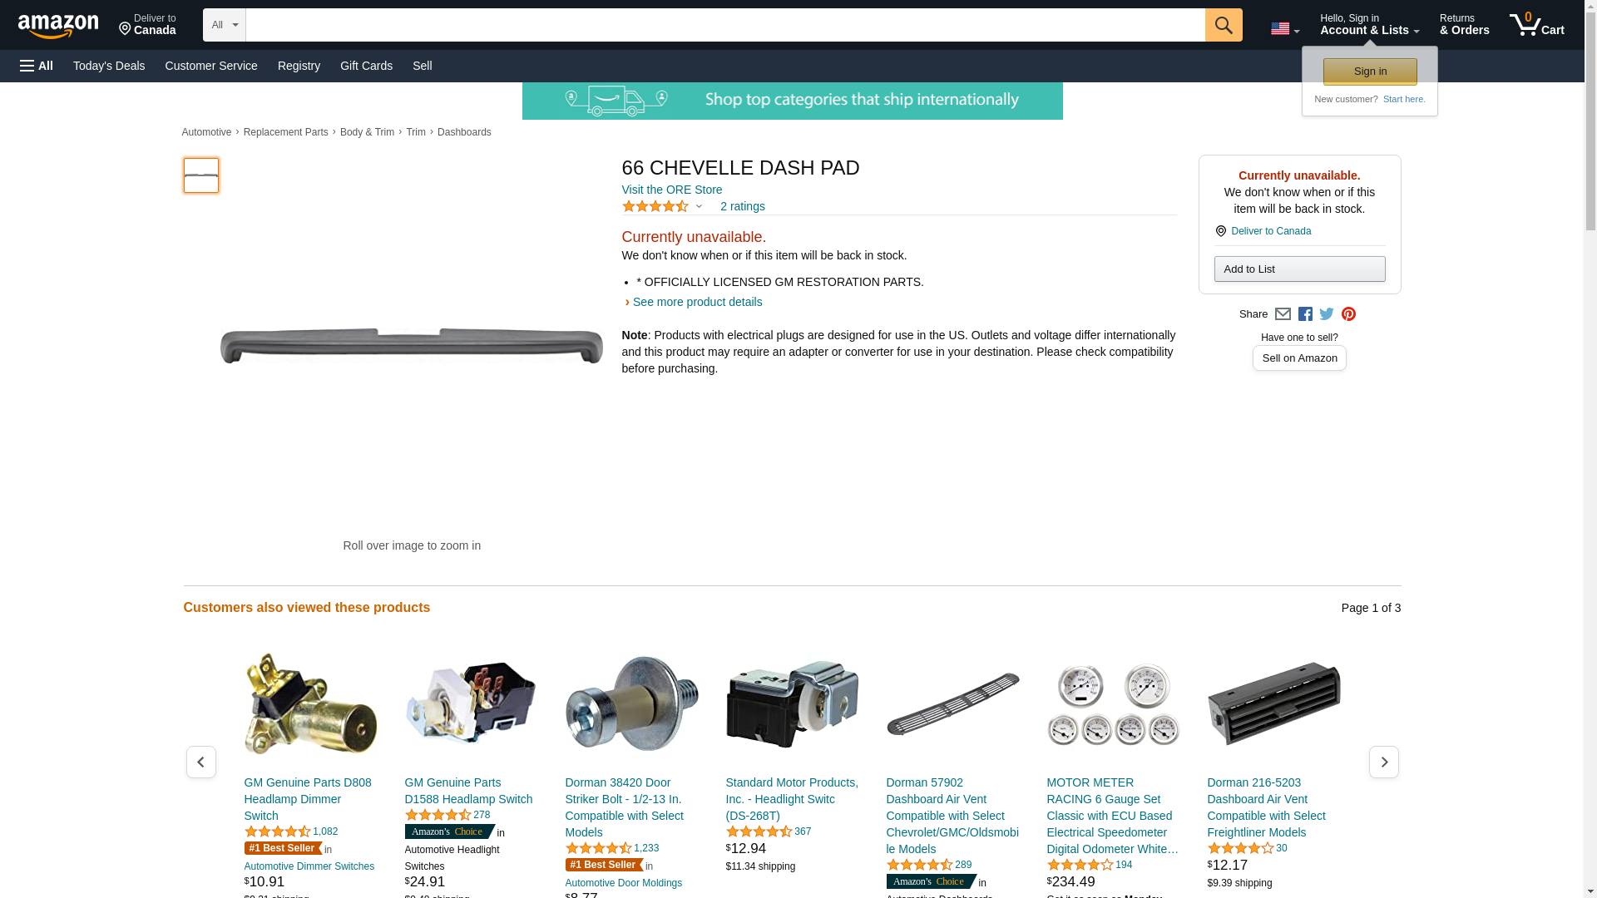This screenshot has width=1597, height=898.
Task: Share product via email icon
Action: (1282, 314)
